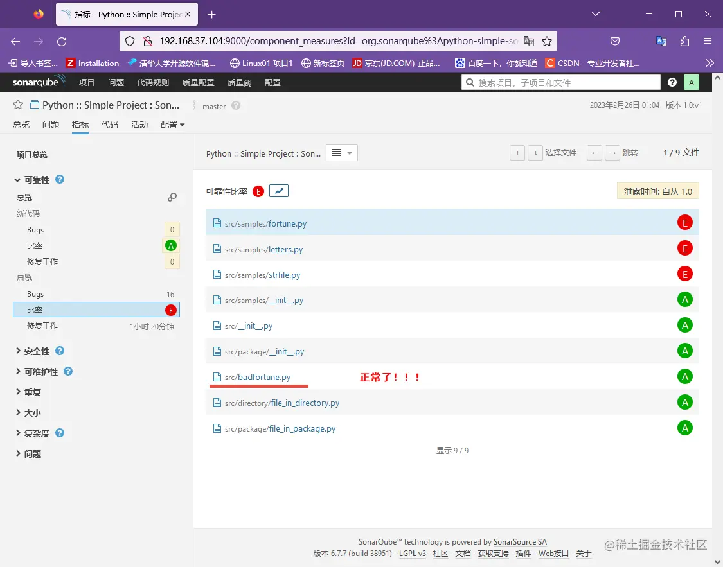This screenshot has width=723, height=567.
Task: Open the LGPL v3 footer link
Action: (x=412, y=553)
